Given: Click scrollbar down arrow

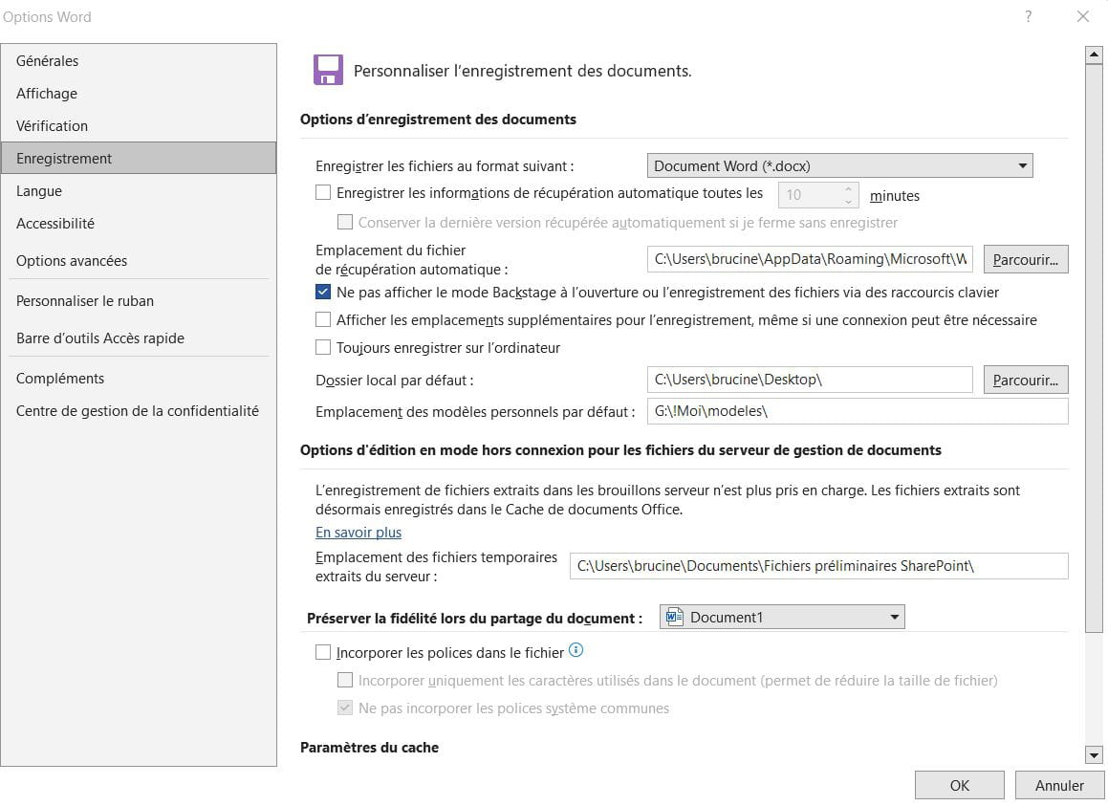Looking at the screenshot, I should click(1095, 755).
